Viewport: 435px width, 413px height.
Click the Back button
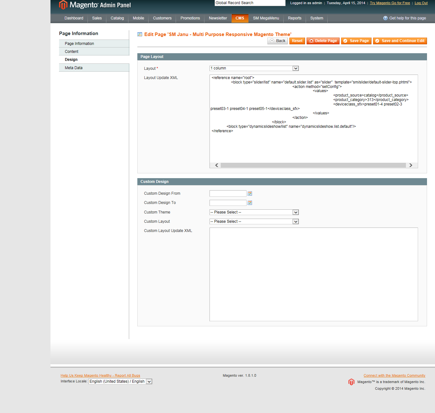[x=278, y=41]
